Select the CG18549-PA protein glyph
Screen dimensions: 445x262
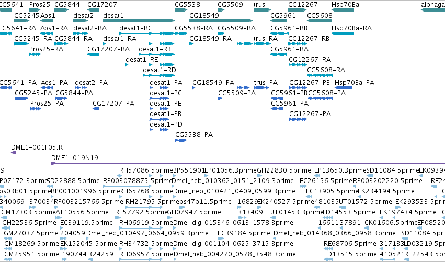221,88
